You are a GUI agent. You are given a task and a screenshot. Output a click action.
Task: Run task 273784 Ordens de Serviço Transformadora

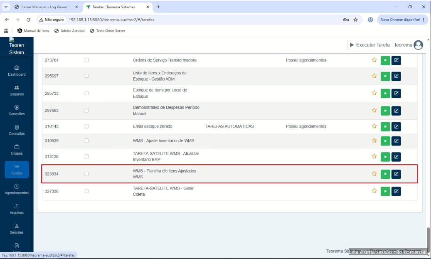(x=385, y=60)
